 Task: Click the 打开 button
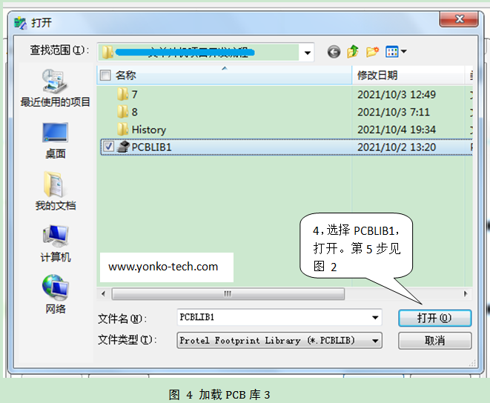click(434, 318)
